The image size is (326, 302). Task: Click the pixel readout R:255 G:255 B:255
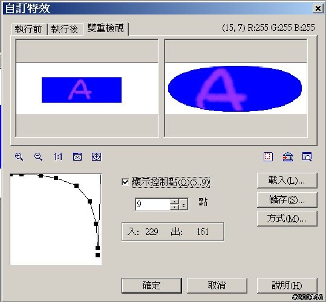(x=281, y=28)
